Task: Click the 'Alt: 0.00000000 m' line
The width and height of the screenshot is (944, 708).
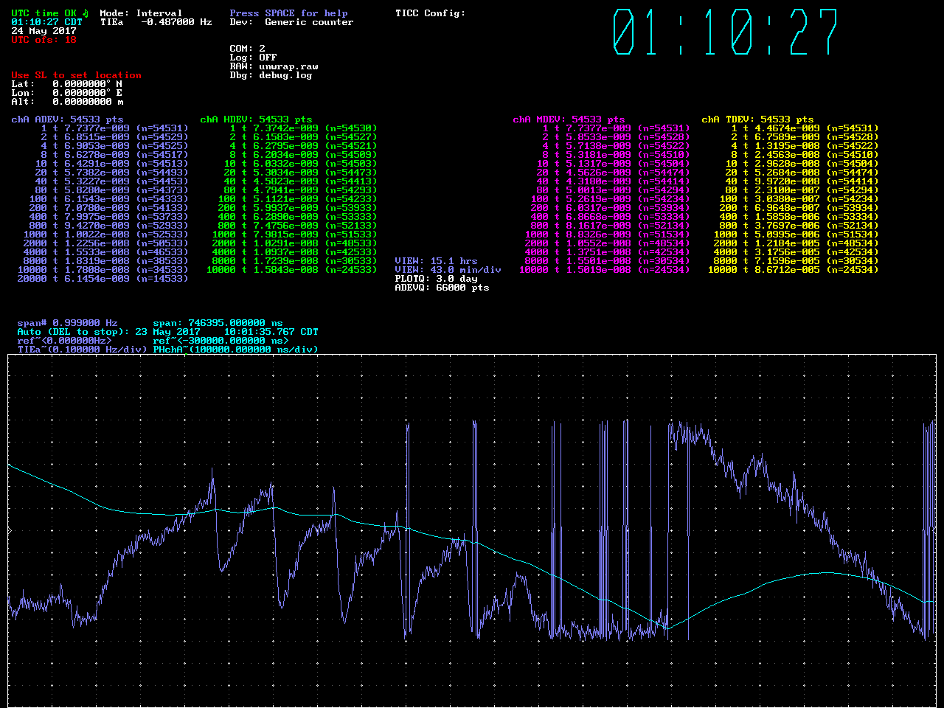Action: [x=67, y=102]
